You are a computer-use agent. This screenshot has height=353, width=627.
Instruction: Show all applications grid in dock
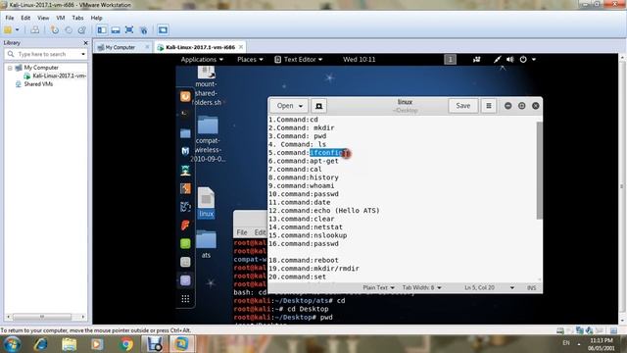pos(185,298)
